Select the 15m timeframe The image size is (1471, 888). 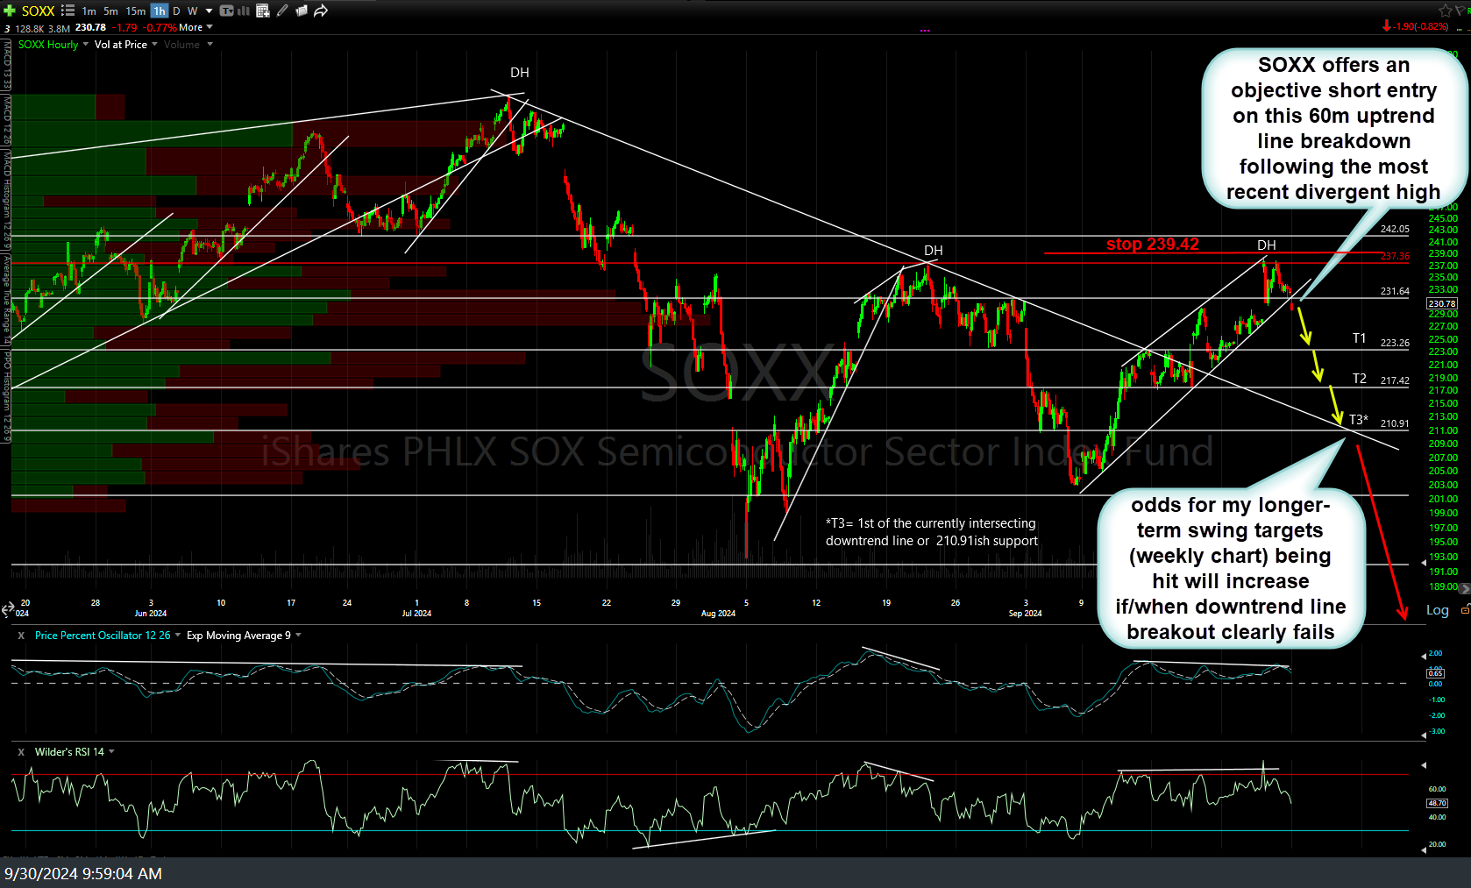click(135, 11)
